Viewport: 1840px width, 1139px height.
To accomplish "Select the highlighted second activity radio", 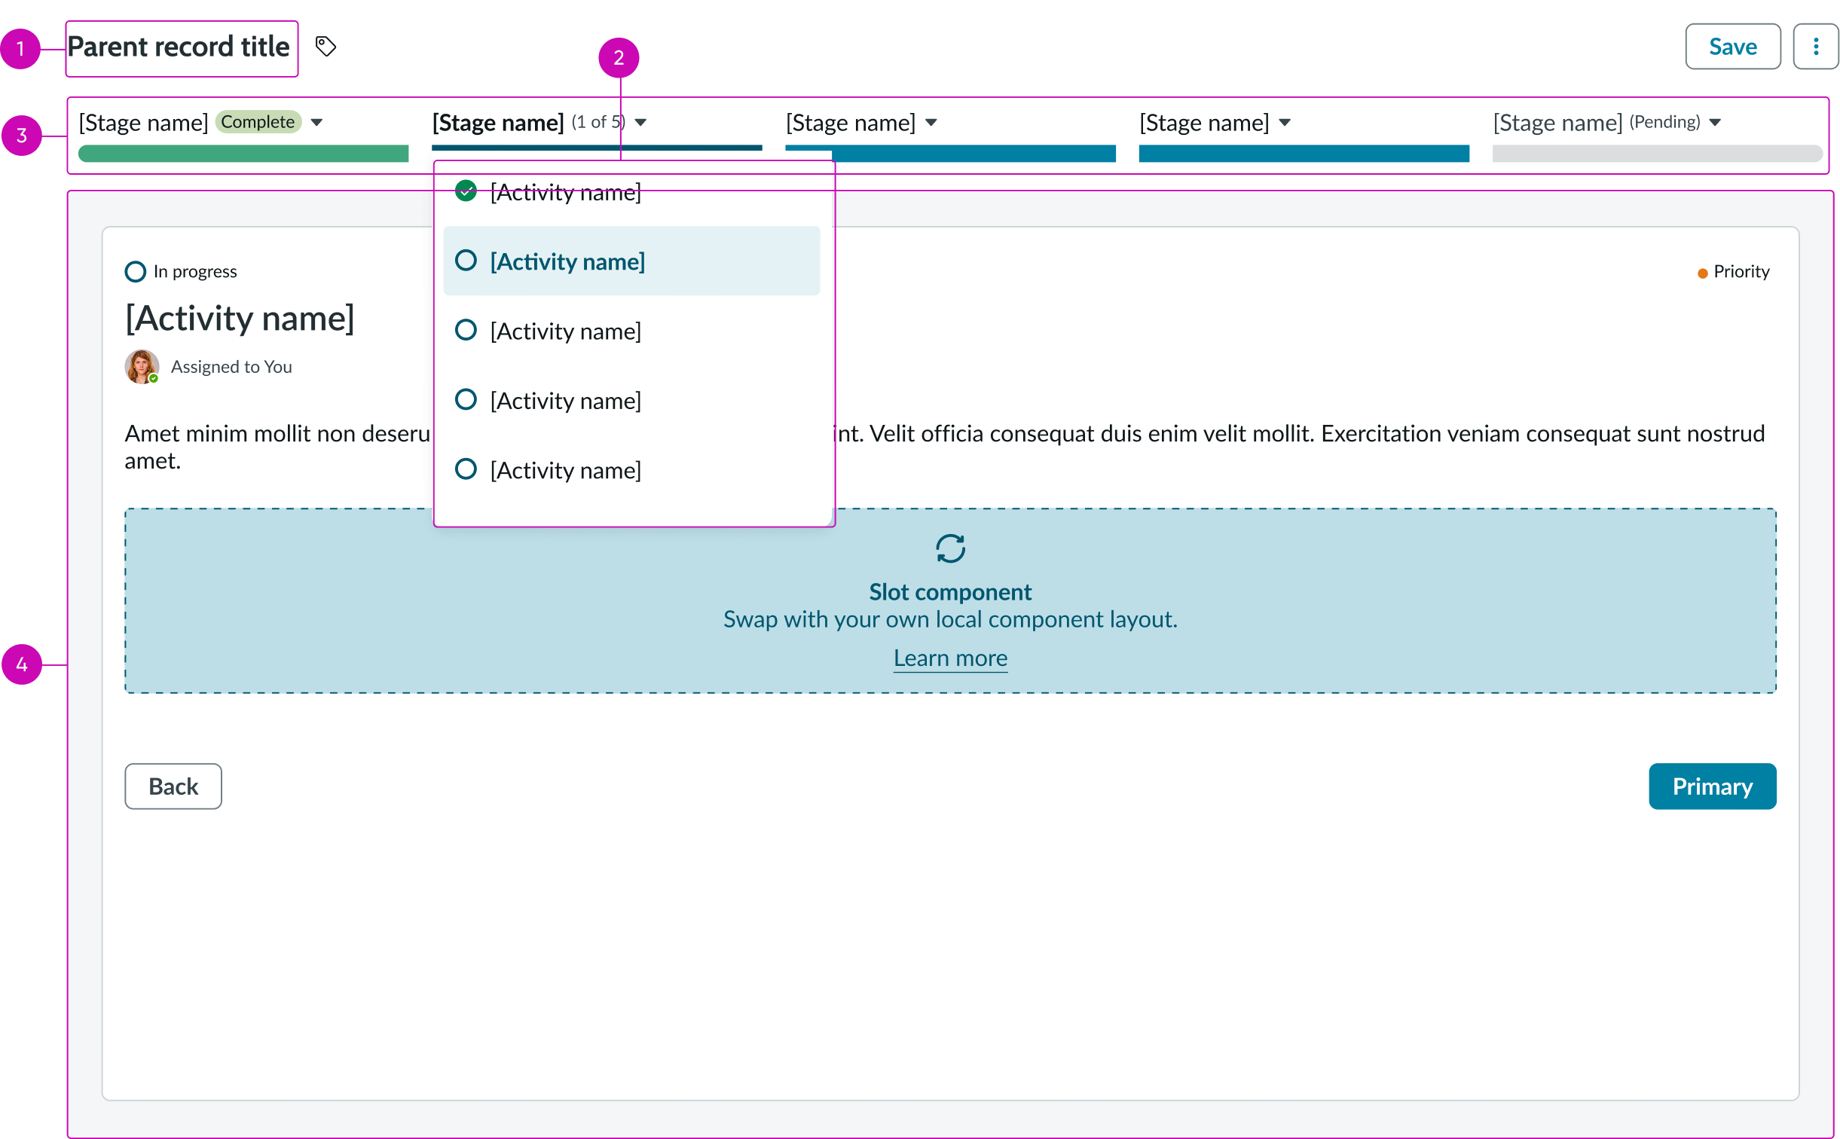I will 466,261.
